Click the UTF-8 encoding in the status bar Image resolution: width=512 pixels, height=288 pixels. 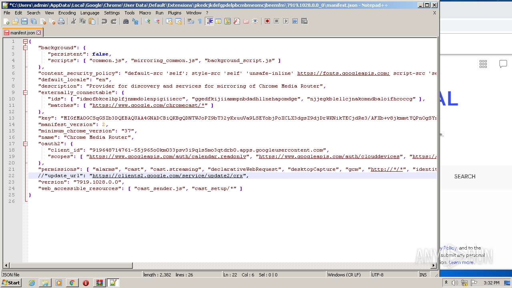point(394,275)
